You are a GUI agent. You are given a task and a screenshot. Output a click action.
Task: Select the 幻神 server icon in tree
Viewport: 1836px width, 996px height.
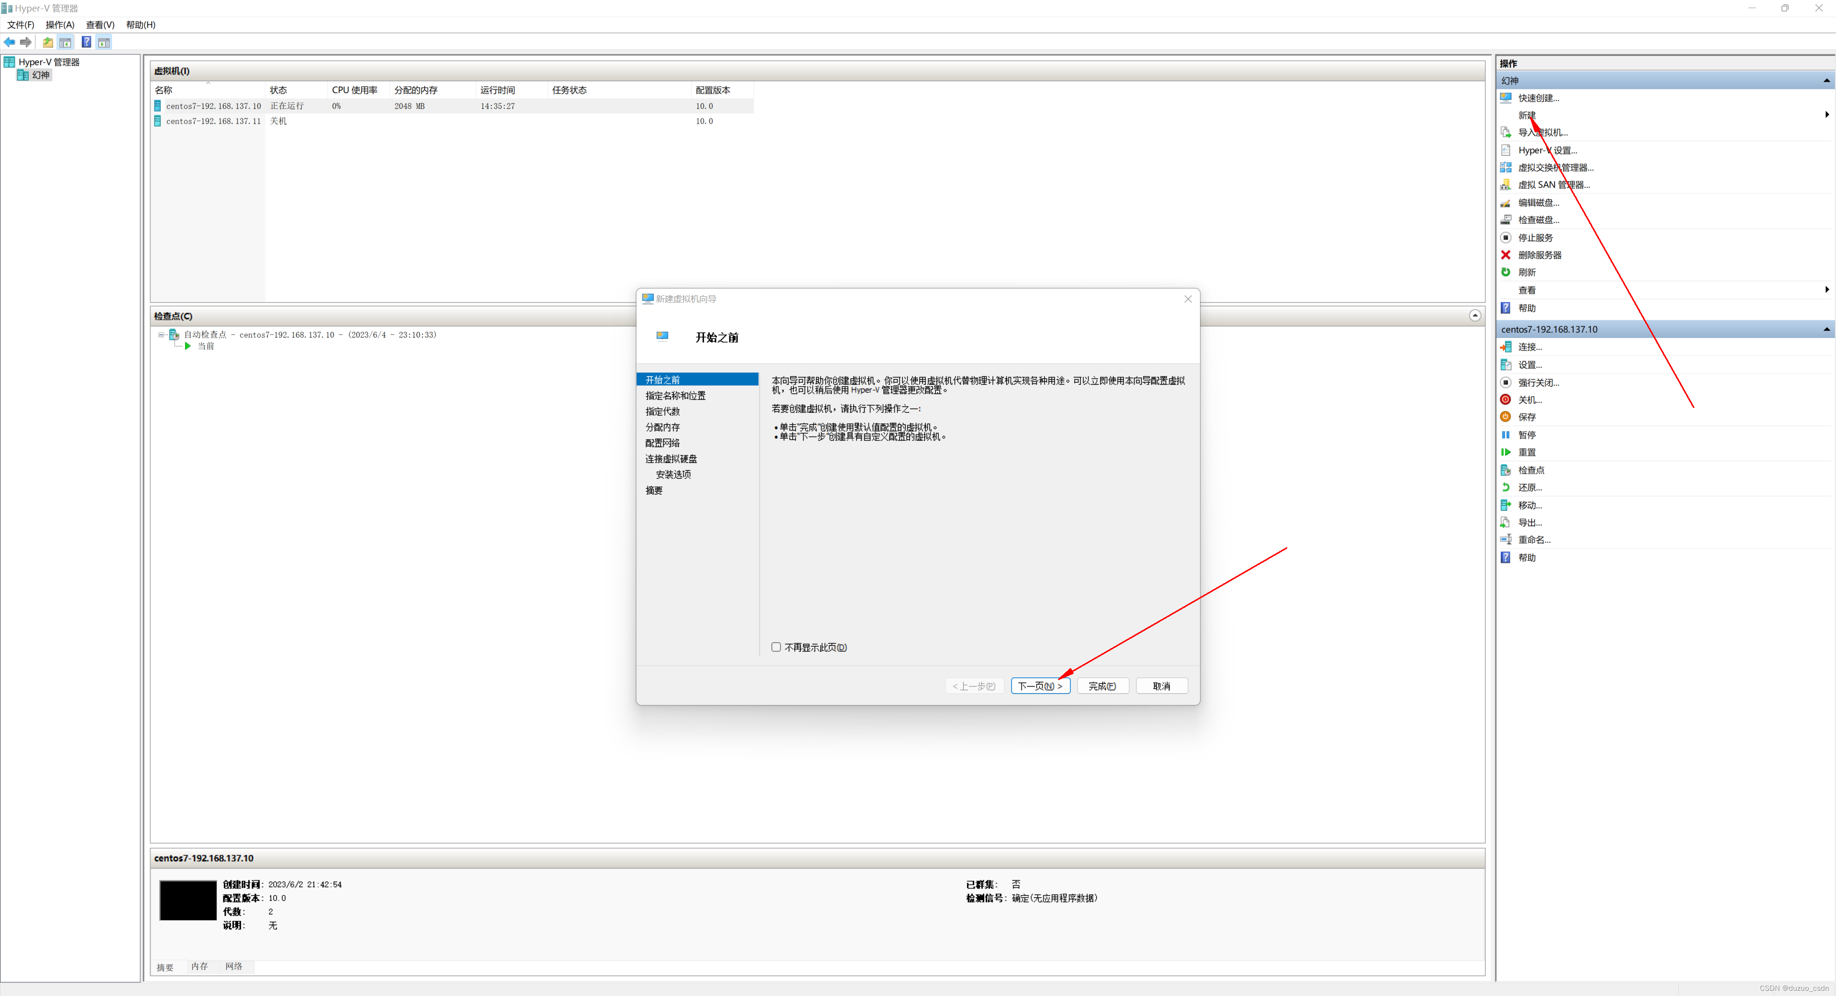click(x=23, y=75)
